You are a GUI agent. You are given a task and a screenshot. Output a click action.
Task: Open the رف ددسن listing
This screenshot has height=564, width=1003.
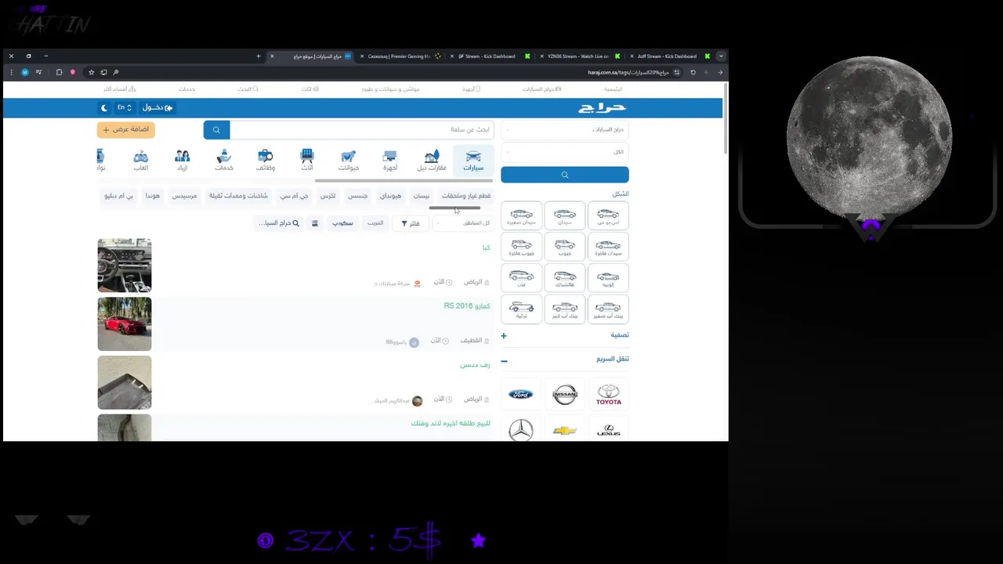point(475,365)
